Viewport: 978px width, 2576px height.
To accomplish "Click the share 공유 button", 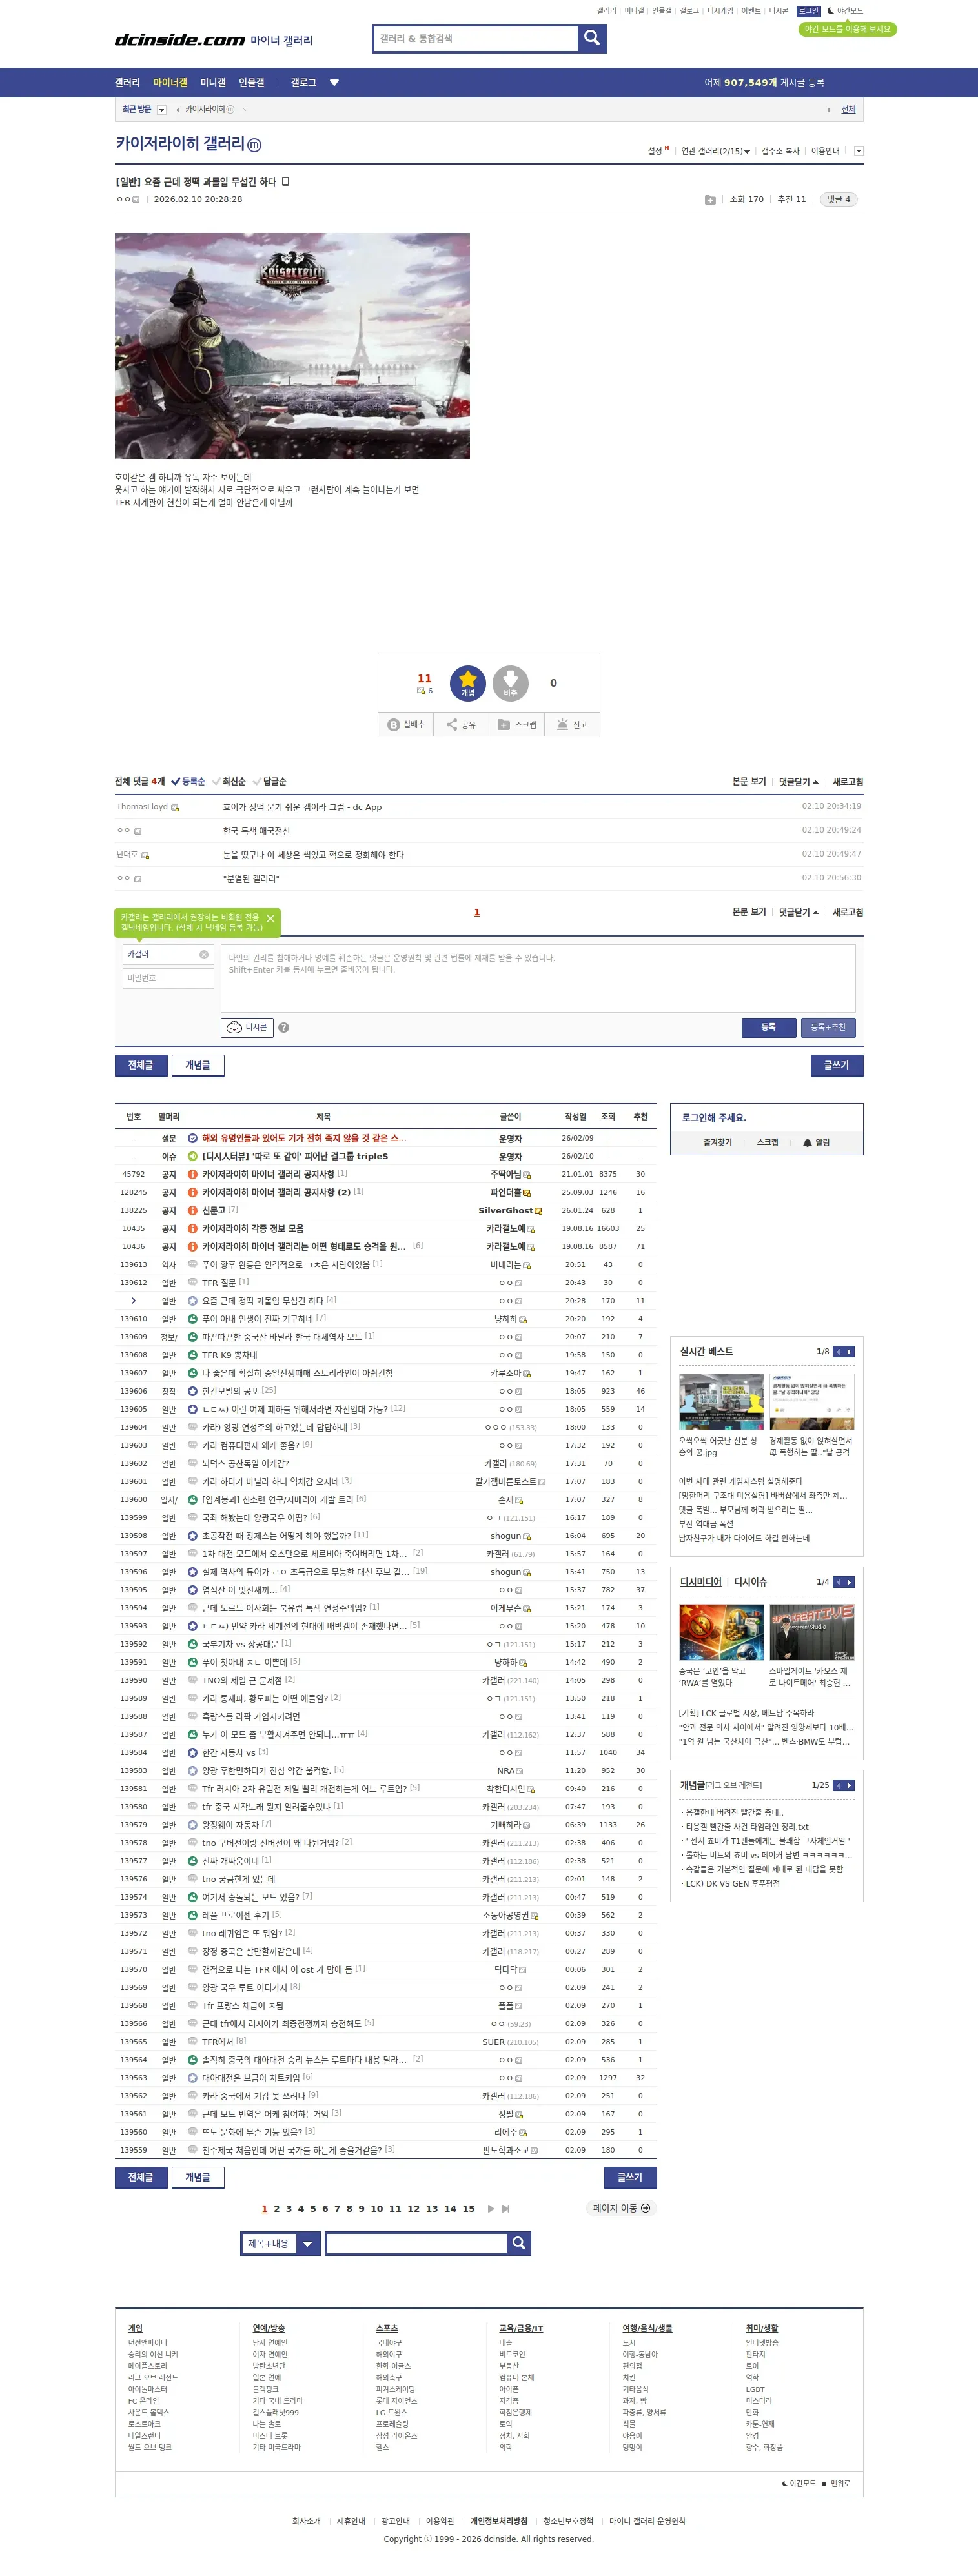I will [x=461, y=724].
